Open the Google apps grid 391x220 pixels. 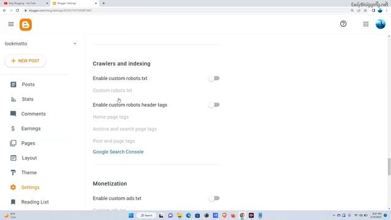366,24
